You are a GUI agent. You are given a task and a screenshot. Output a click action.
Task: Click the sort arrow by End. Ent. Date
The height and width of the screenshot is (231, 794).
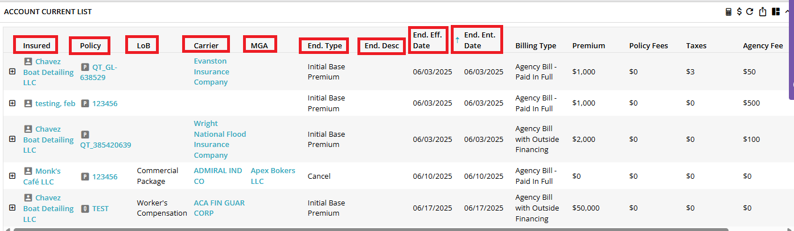(x=457, y=40)
